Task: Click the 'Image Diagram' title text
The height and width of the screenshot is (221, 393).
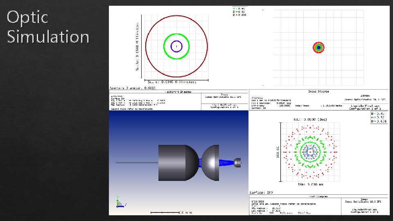Action: point(318,91)
